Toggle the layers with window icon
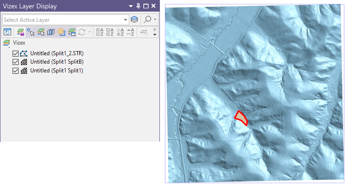 72,32
